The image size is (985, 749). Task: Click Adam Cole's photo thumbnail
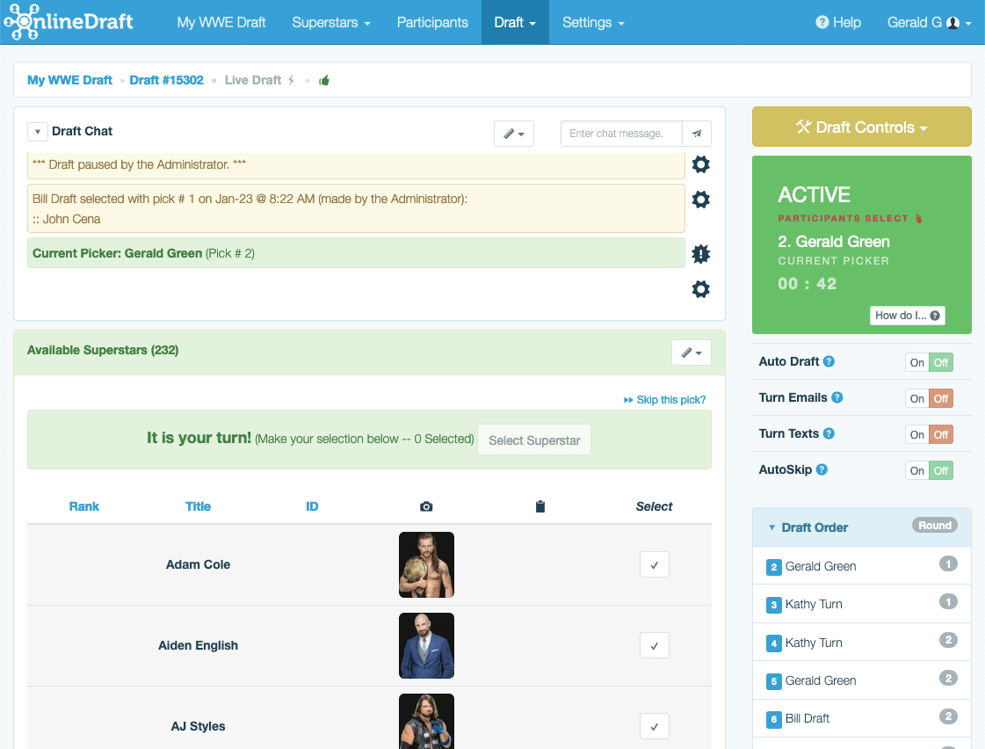click(x=426, y=564)
